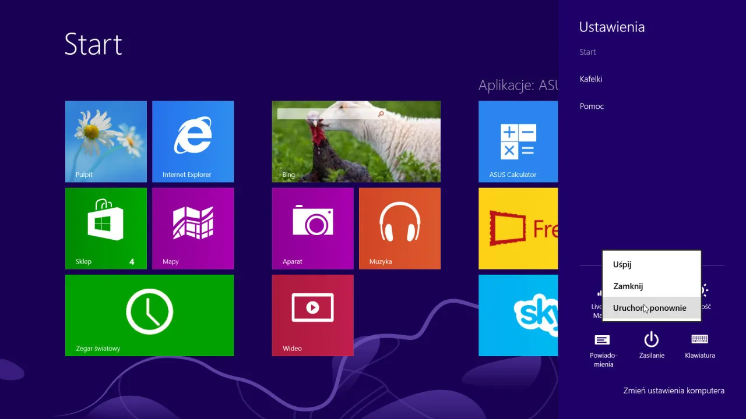Select Uśpij from the power menu
The height and width of the screenshot is (419, 746).
[x=622, y=264]
